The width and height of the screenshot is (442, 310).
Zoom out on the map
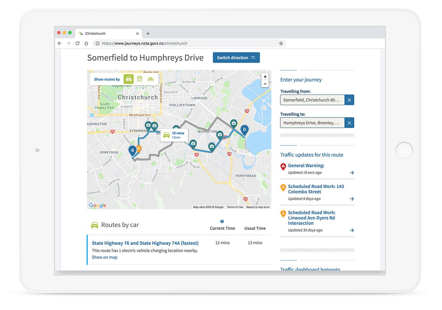[x=265, y=84]
